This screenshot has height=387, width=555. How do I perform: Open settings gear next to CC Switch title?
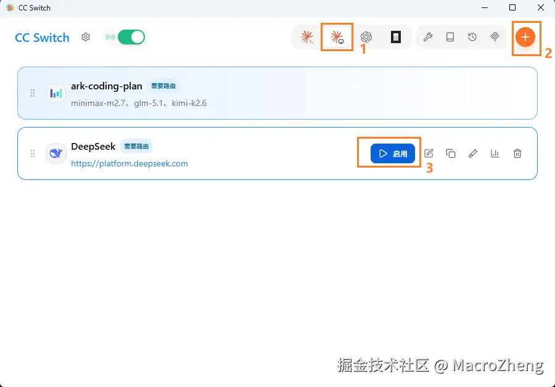(86, 37)
